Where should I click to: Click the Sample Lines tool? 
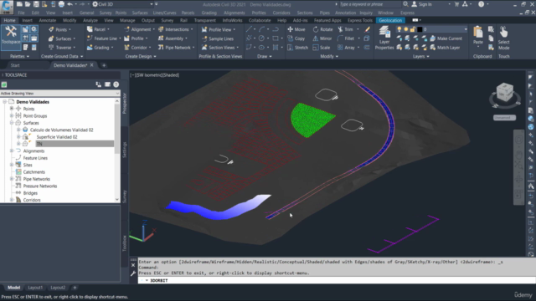[218, 38]
